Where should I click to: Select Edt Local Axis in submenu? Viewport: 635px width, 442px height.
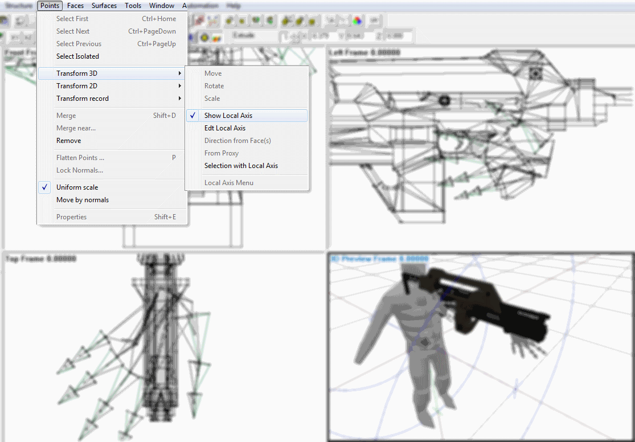point(225,128)
